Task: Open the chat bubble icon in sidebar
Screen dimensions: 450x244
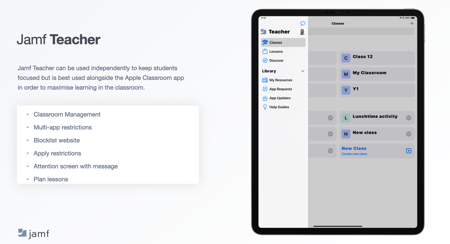Action: coord(302,23)
